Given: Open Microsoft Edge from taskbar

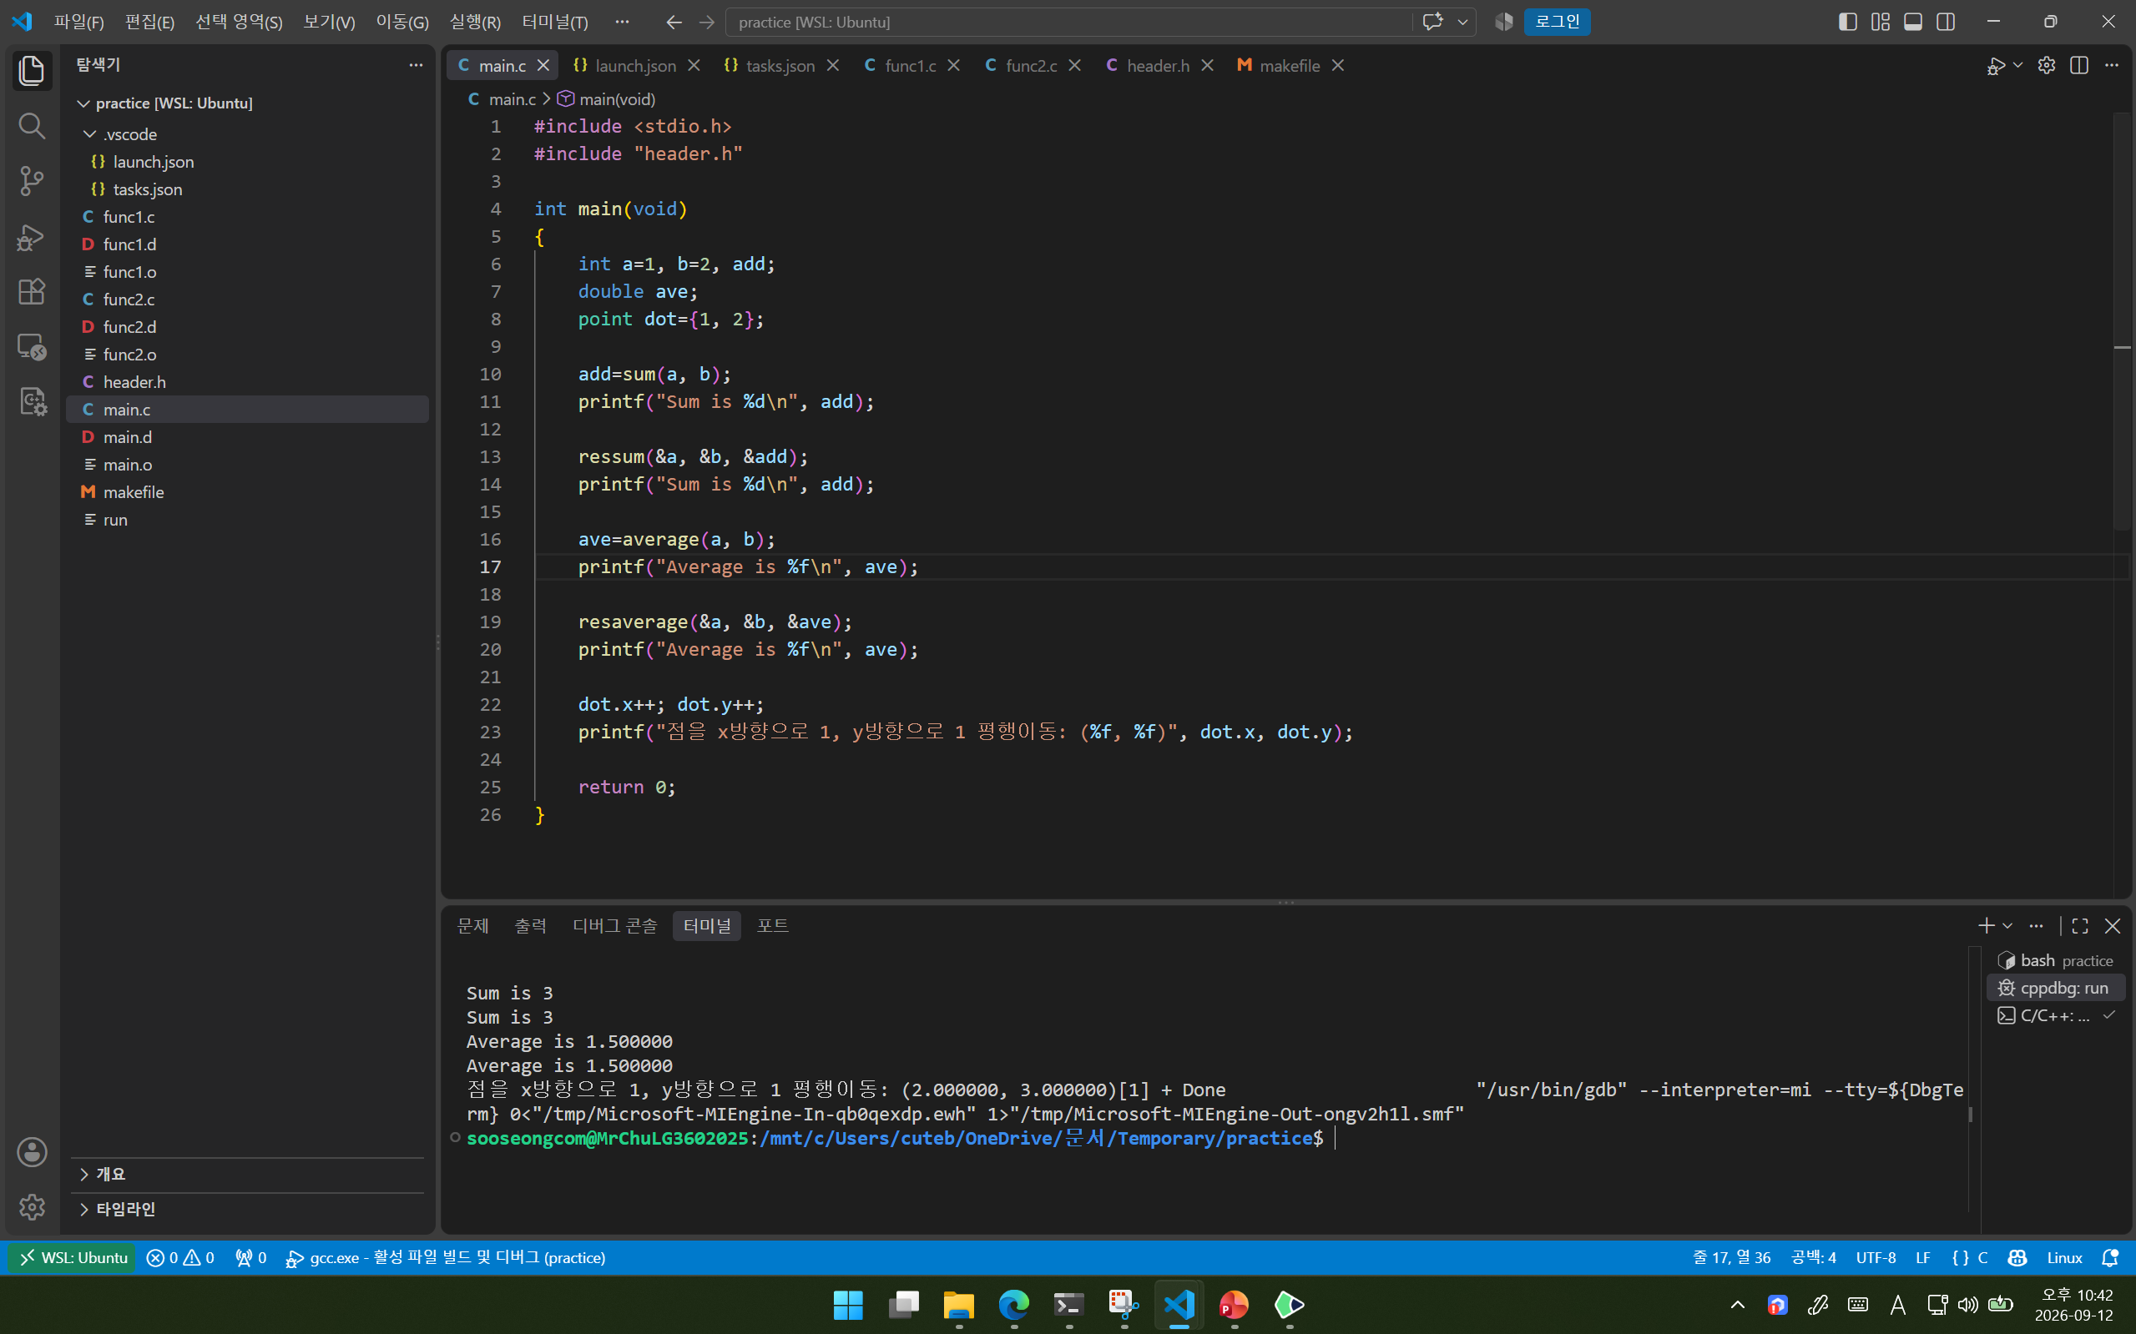Looking at the screenshot, I should coord(1013,1304).
